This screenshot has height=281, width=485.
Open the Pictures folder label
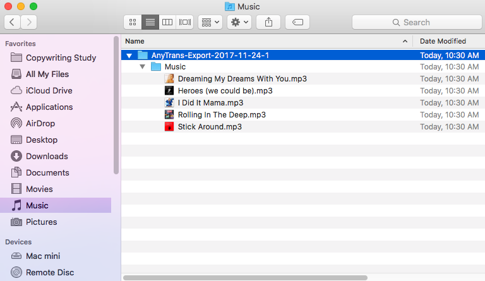(42, 222)
